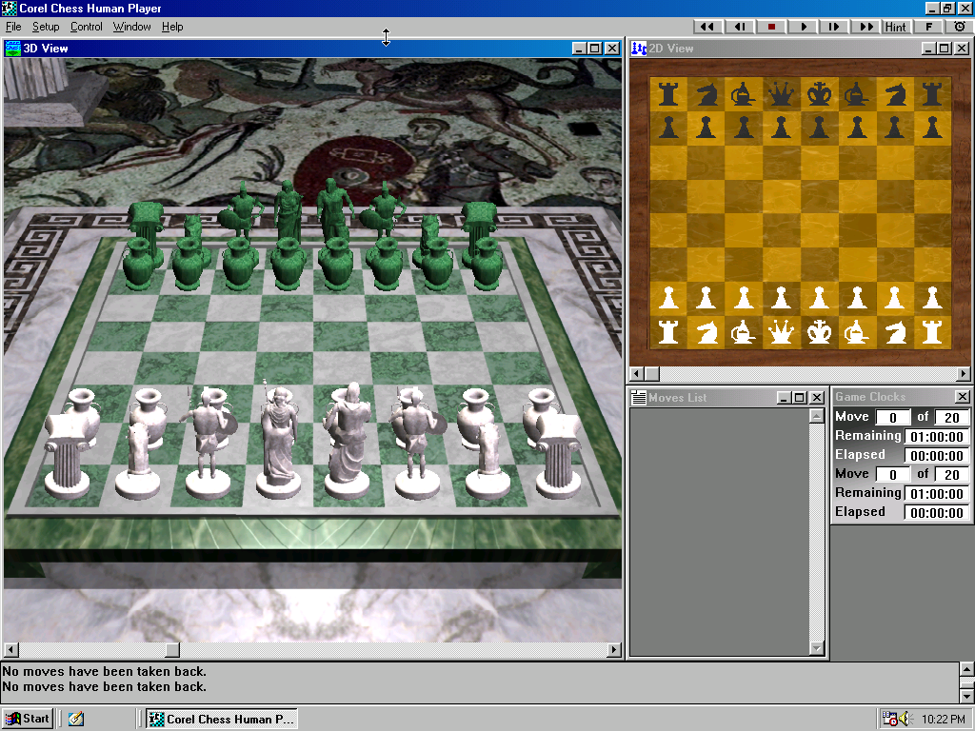Viewport: 975px width, 731px height.
Task: Click the system tray volume icon
Action: (905, 719)
